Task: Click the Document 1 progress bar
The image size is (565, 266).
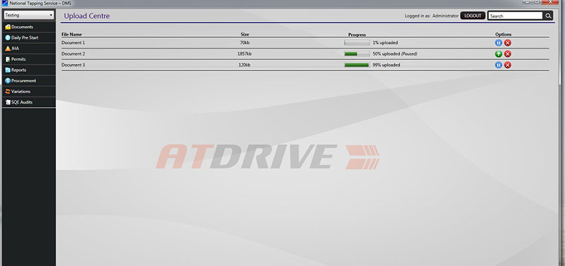Action: click(357, 43)
